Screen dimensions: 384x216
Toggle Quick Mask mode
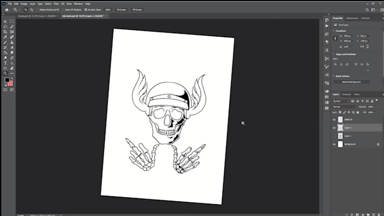click(5, 90)
